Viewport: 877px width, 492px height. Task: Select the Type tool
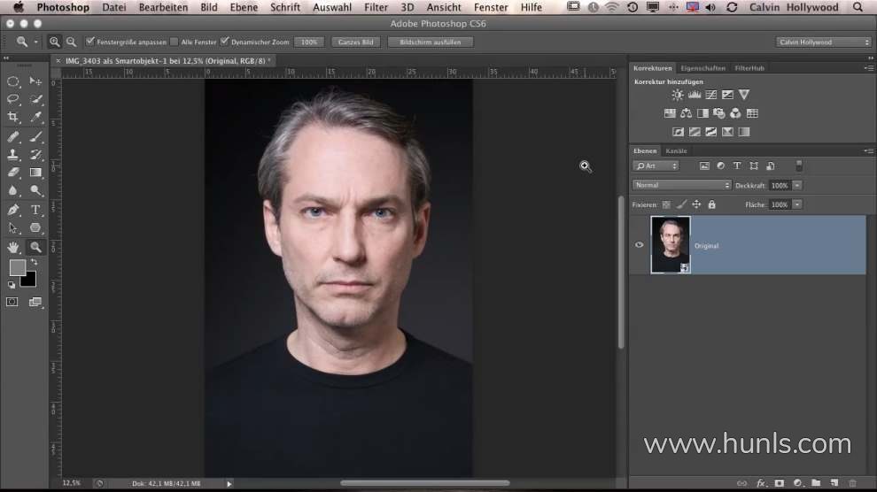click(35, 210)
